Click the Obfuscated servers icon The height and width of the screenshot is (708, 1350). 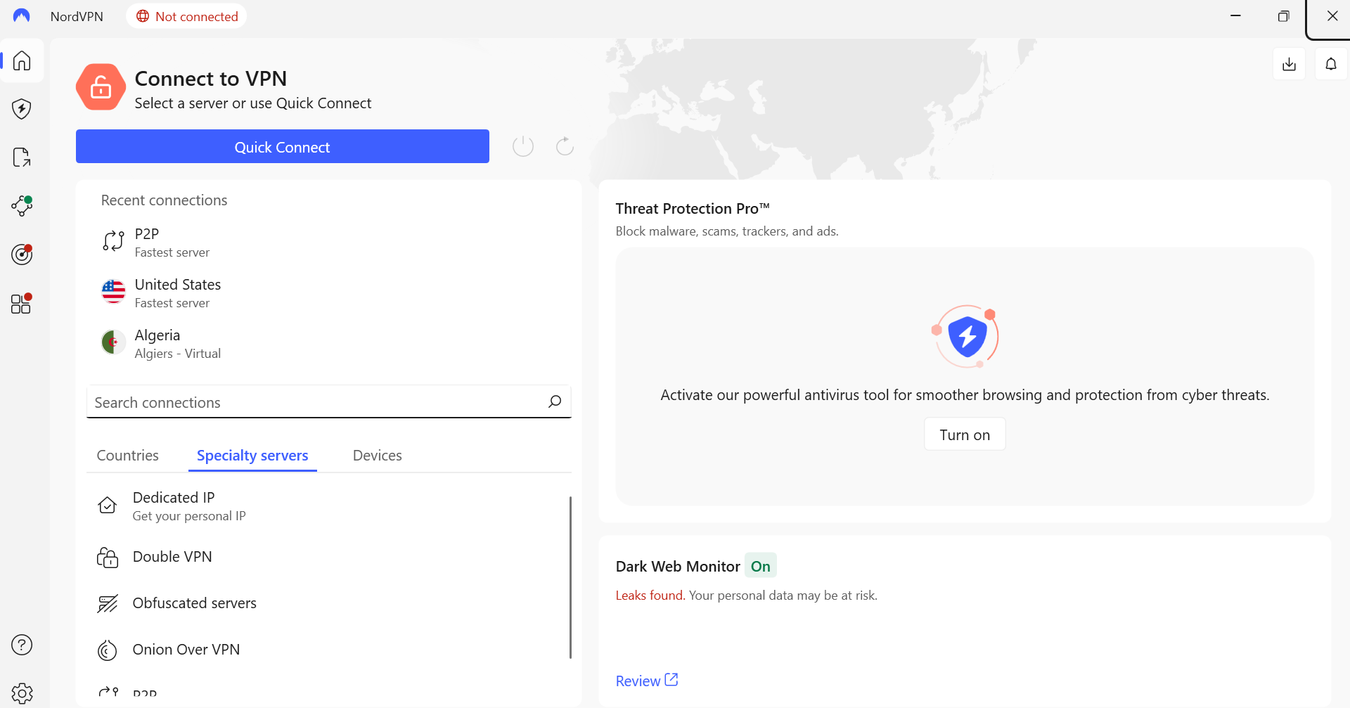108,603
